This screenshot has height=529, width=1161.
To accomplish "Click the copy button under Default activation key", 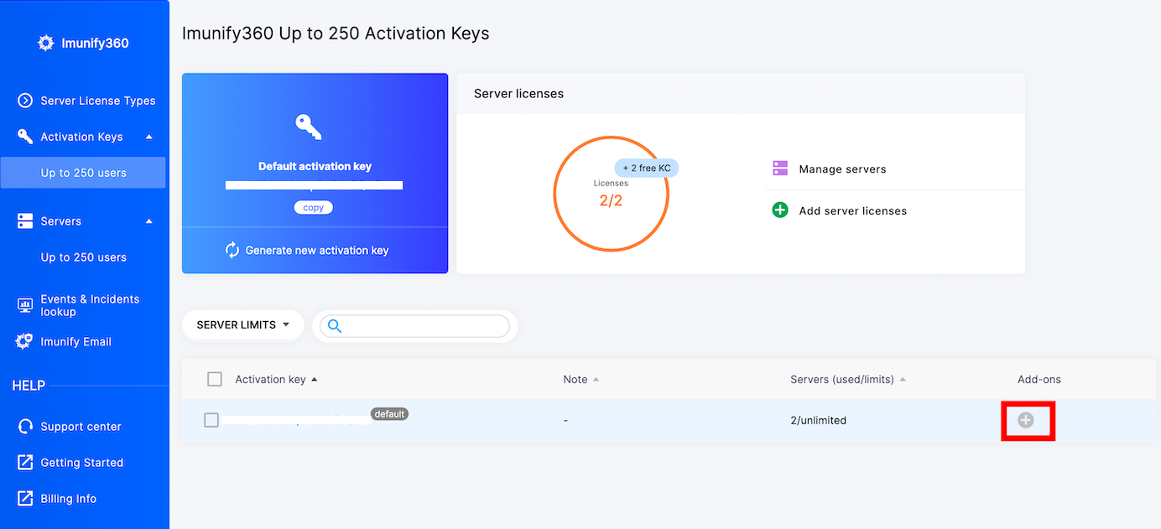I will click(313, 207).
